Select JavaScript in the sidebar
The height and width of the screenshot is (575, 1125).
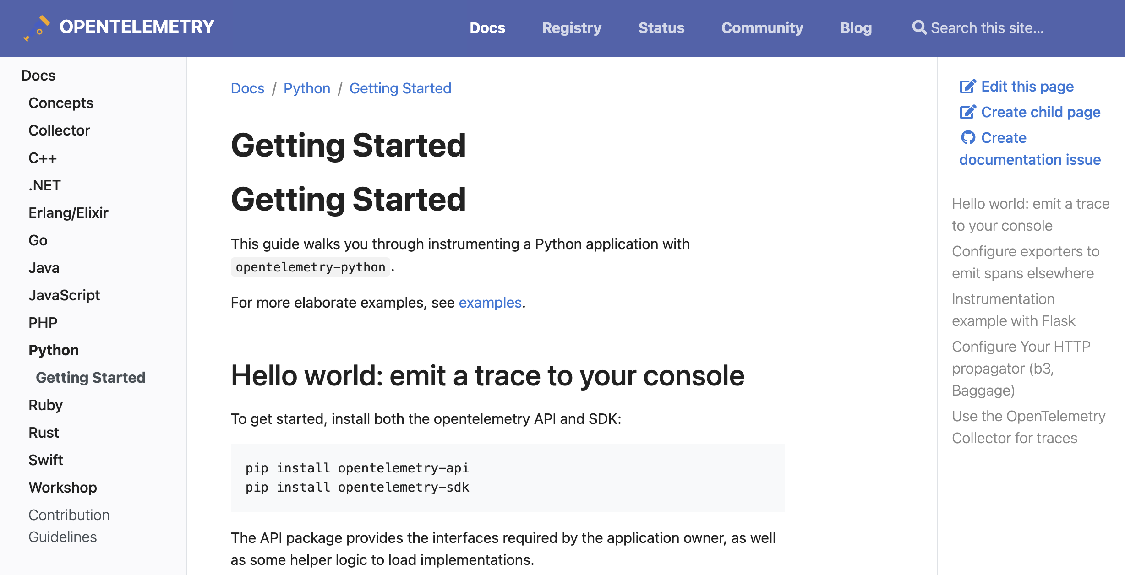64,295
